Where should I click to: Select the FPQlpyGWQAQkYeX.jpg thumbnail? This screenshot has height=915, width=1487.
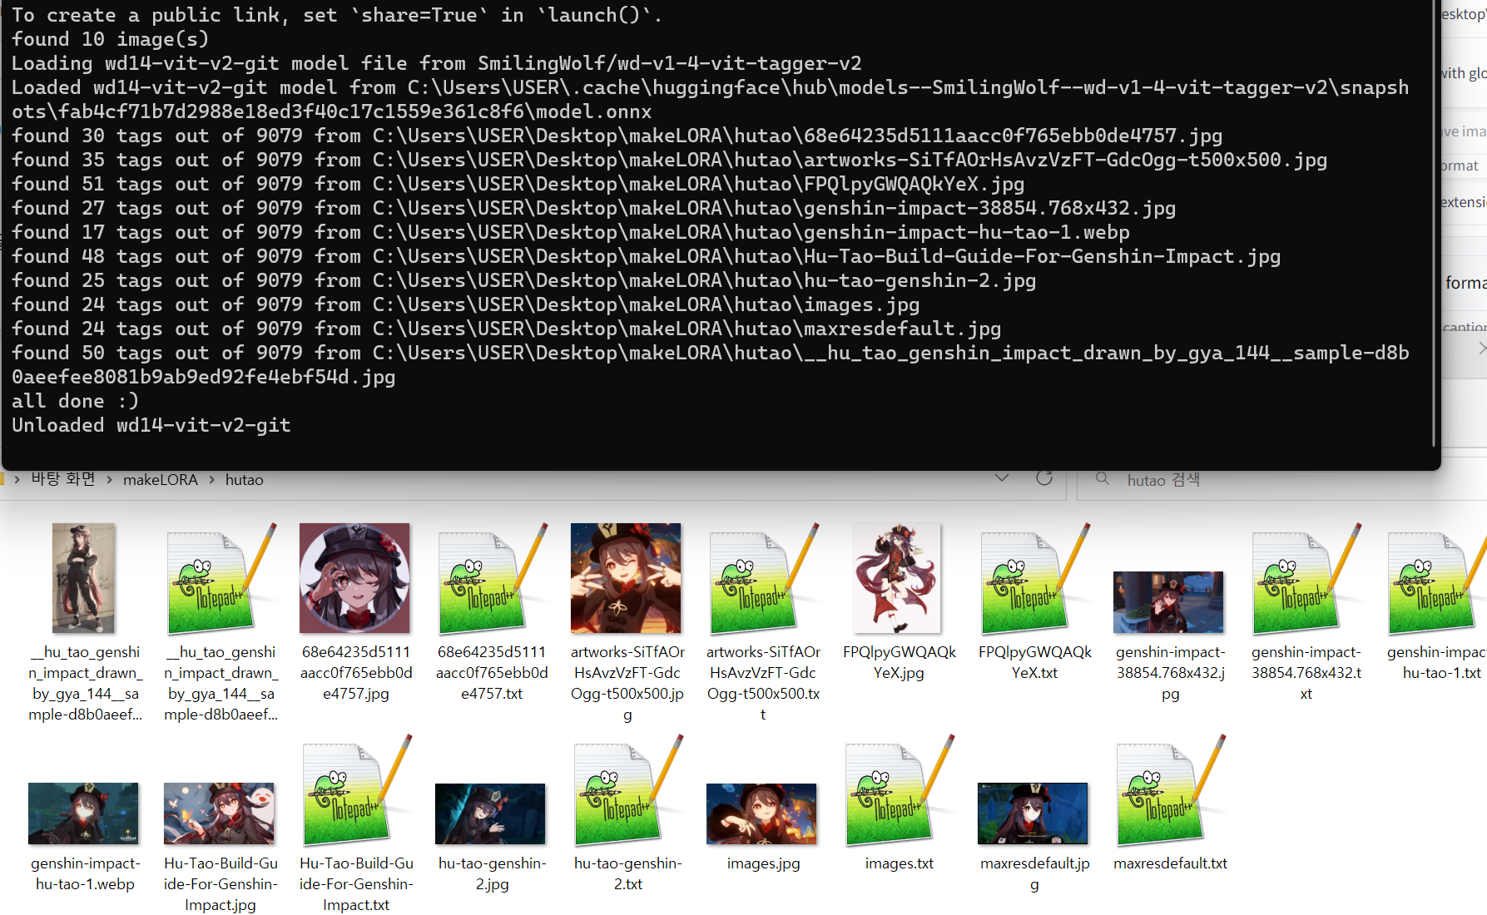tap(898, 578)
